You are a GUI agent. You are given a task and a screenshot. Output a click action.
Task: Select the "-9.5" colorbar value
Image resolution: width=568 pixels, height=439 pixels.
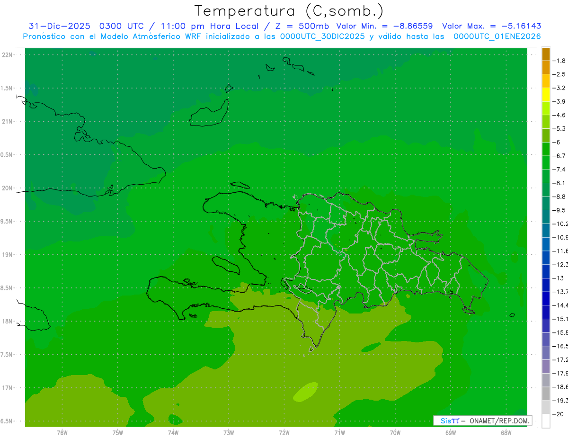tap(559, 210)
